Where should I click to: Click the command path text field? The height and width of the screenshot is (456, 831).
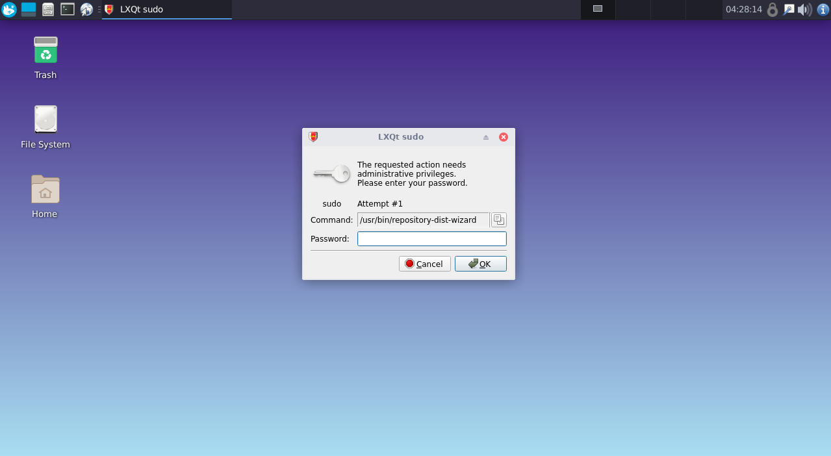click(x=423, y=220)
